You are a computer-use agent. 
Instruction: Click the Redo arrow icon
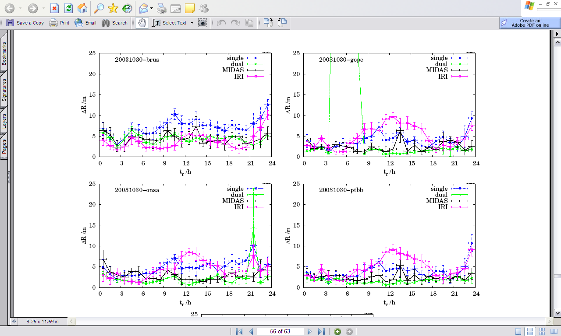coord(235,23)
